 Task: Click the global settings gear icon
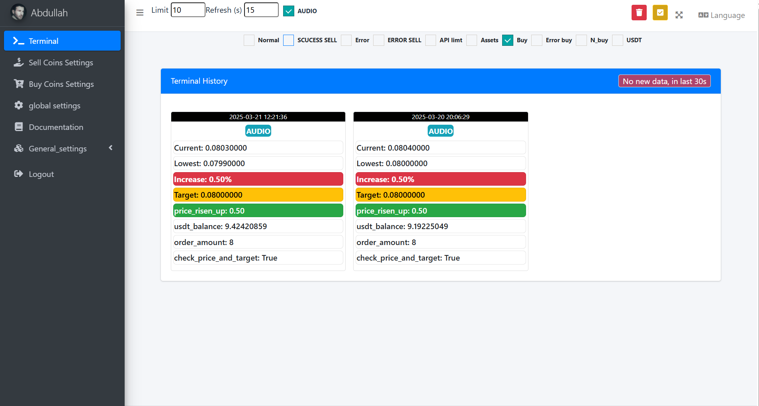tap(18, 105)
